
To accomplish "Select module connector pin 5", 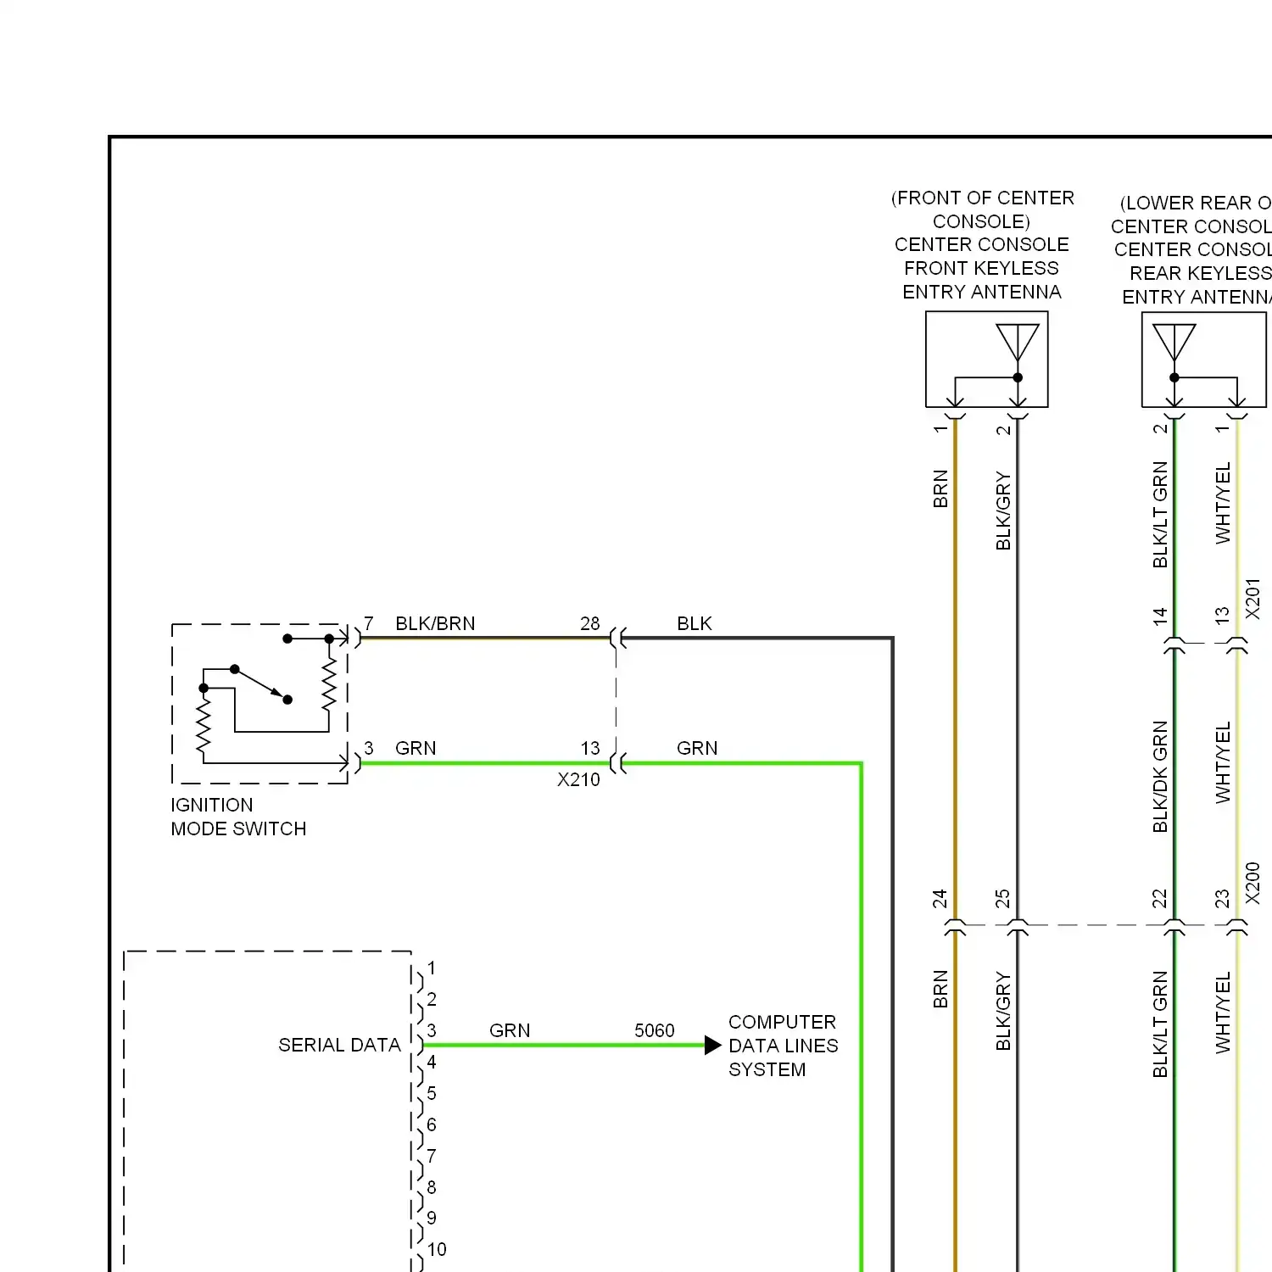I will click(x=431, y=1093).
